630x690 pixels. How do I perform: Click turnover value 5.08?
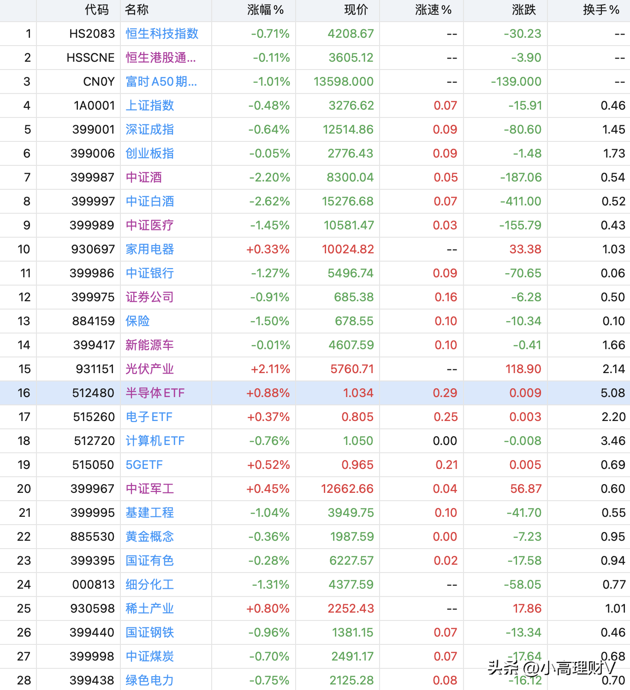click(x=613, y=393)
